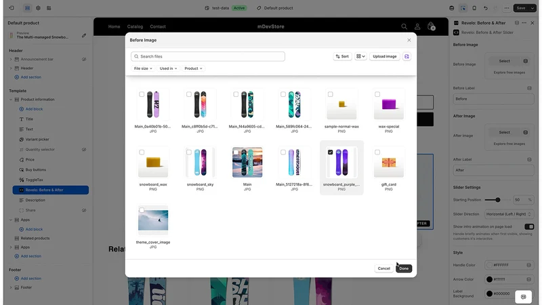This screenshot has width=542, height=305.
Task: Select the Revelo: Before & After block
Action: 50,190
